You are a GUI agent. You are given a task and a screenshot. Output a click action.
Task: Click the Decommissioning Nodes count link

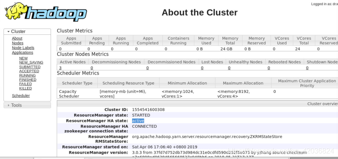[x=92, y=68]
